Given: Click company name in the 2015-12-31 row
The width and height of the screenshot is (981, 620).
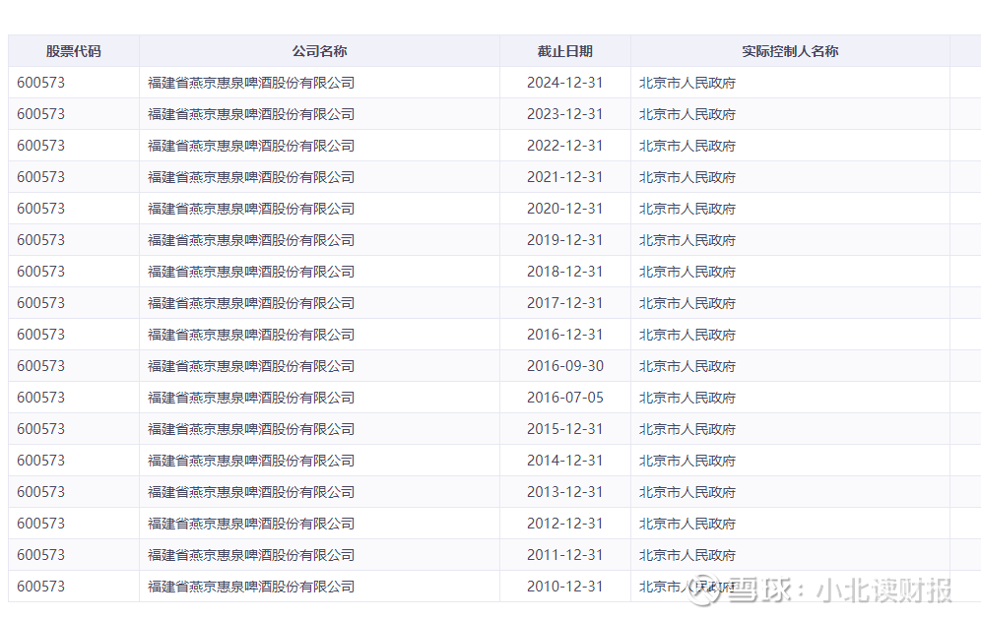Looking at the screenshot, I should click(x=251, y=429).
